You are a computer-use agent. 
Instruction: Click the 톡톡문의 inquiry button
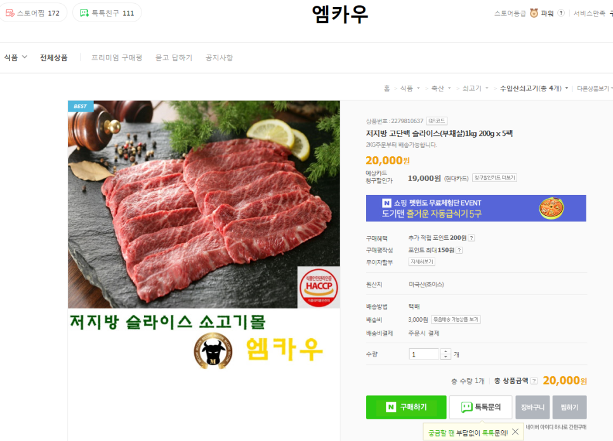point(480,407)
